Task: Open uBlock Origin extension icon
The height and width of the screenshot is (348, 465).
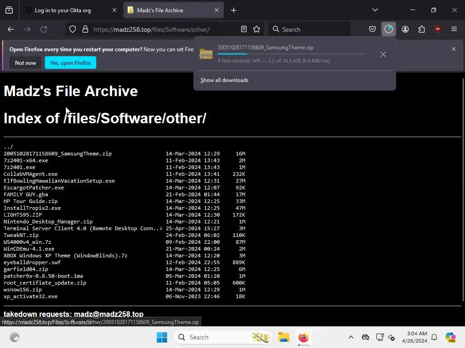Action: click(x=438, y=29)
